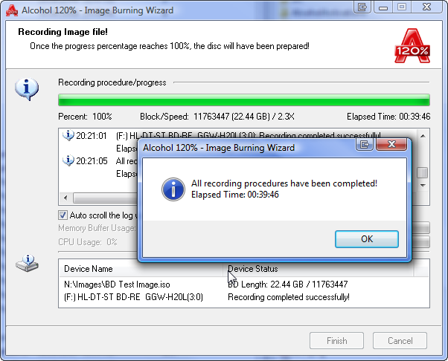Screen dimensions: 448x361
Task: Click the log's scroll up arrow
Action: pyautogui.click(x=423, y=136)
